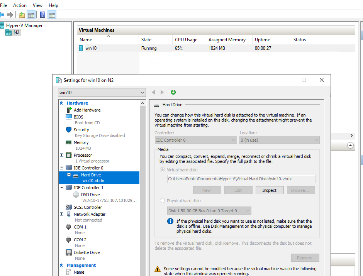Open the Help menu
The width and height of the screenshot is (363, 276).
[53, 5]
